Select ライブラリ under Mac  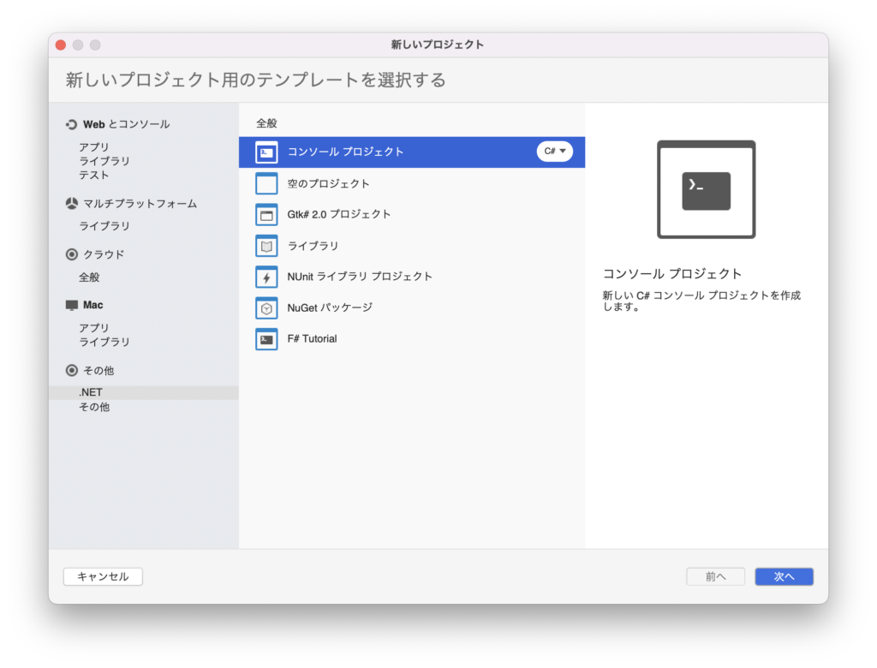point(104,342)
